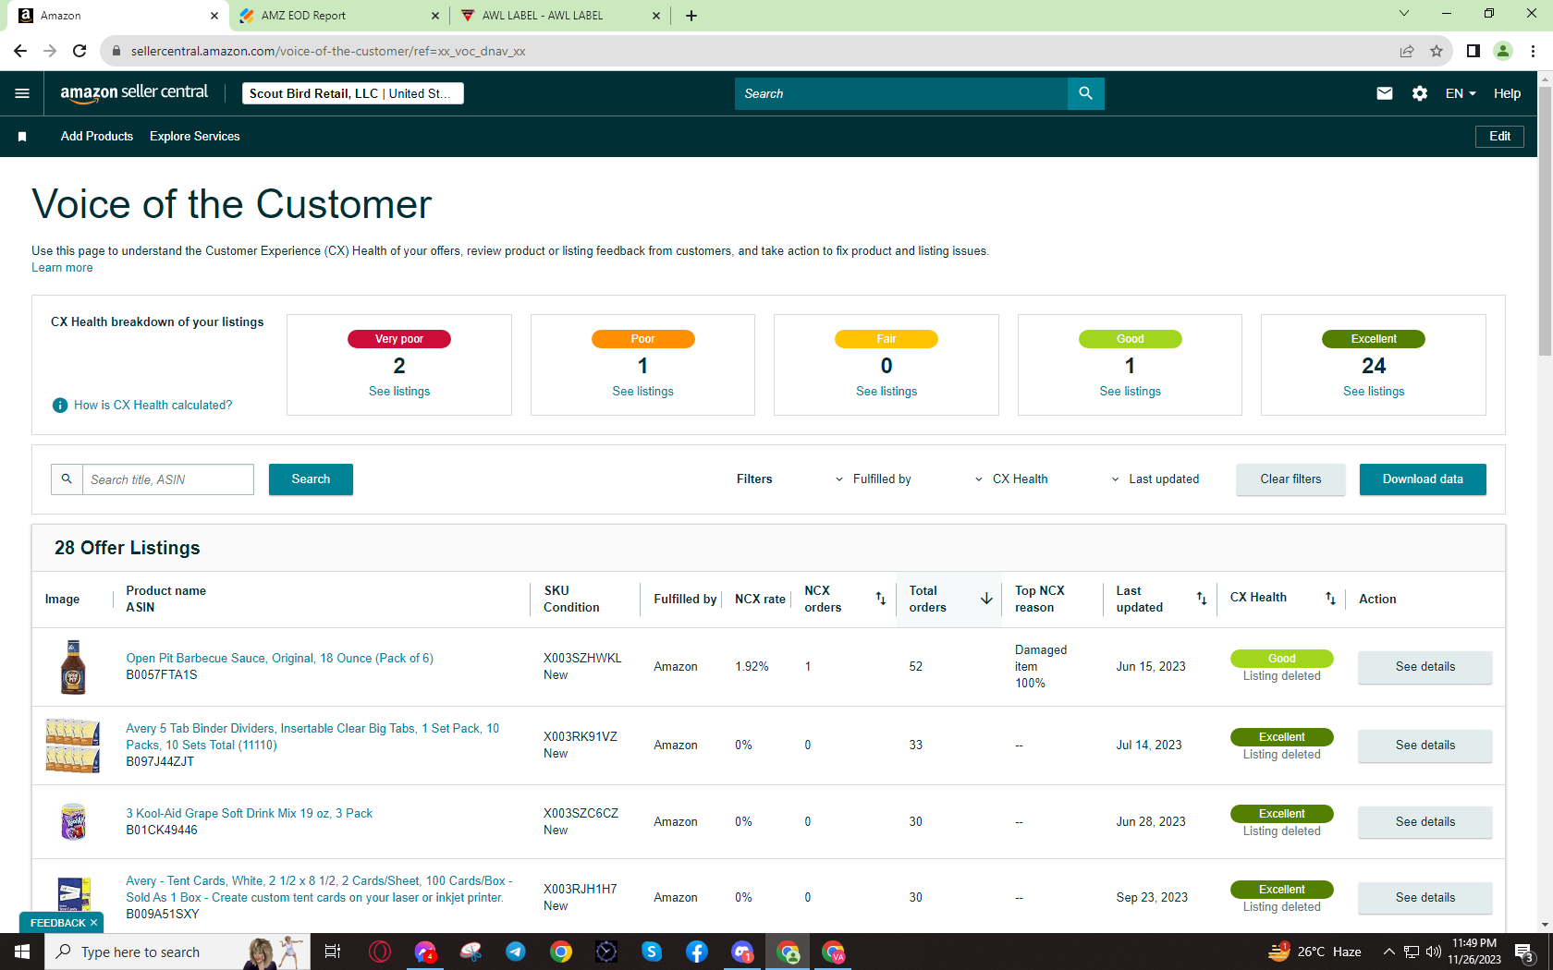This screenshot has height=970, width=1553.
Task: Open the Seller Central hamburger menu
Action: pos(22,93)
